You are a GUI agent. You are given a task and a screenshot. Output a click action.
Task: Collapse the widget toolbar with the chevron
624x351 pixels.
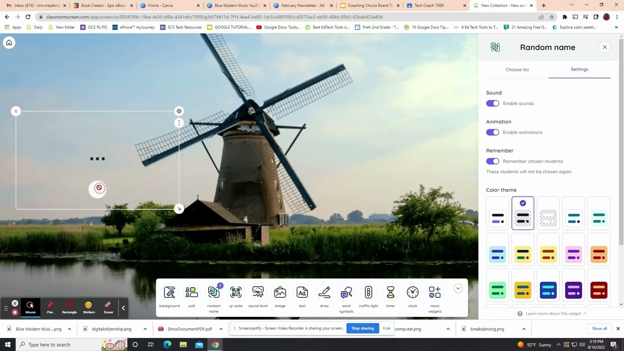click(458, 289)
